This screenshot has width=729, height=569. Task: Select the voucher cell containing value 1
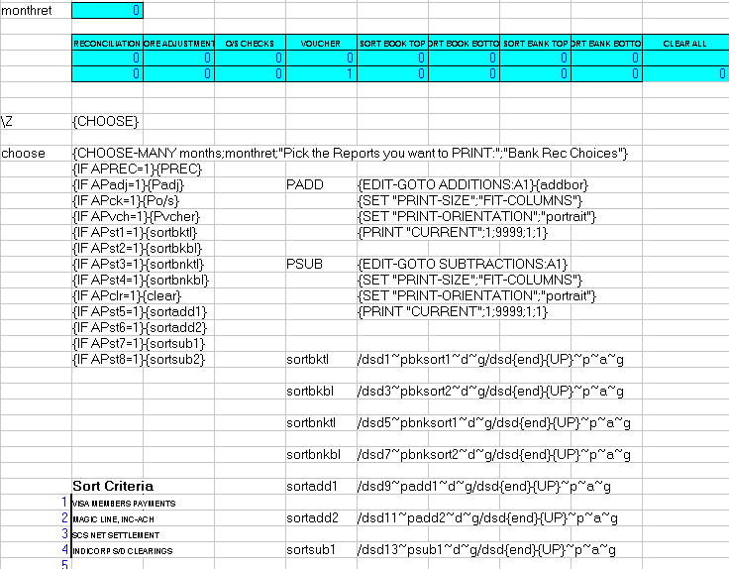coord(321,74)
